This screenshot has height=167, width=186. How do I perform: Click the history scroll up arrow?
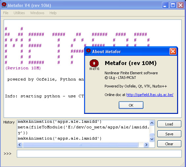tap(152, 123)
